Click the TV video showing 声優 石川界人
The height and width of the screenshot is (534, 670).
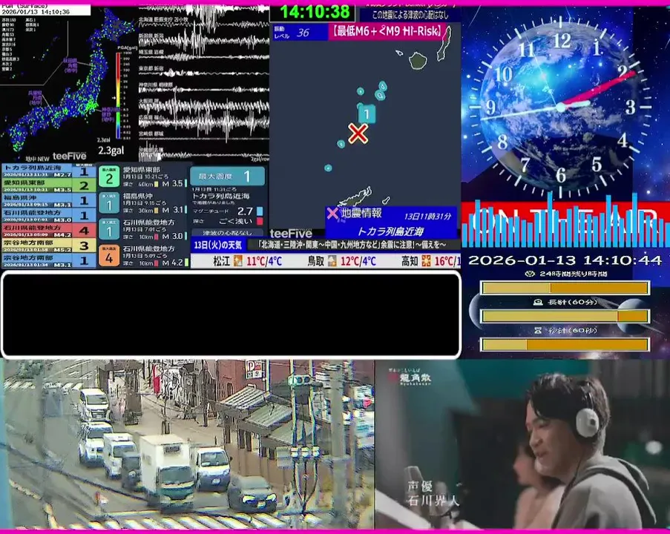pyautogui.click(x=522, y=444)
